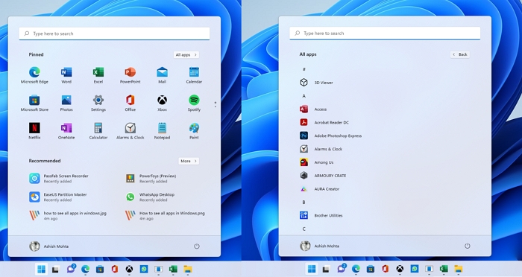
Task: Click the 'C' letter header in All apps
Action: pyautogui.click(x=304, y=229)
